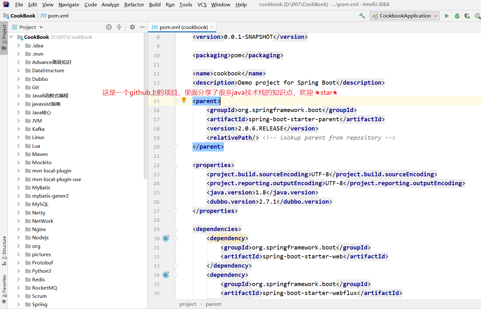The height and width of the screenshot is (309, 481).
Task: Start debugging with the bug icon
Action: click(457, 16)
